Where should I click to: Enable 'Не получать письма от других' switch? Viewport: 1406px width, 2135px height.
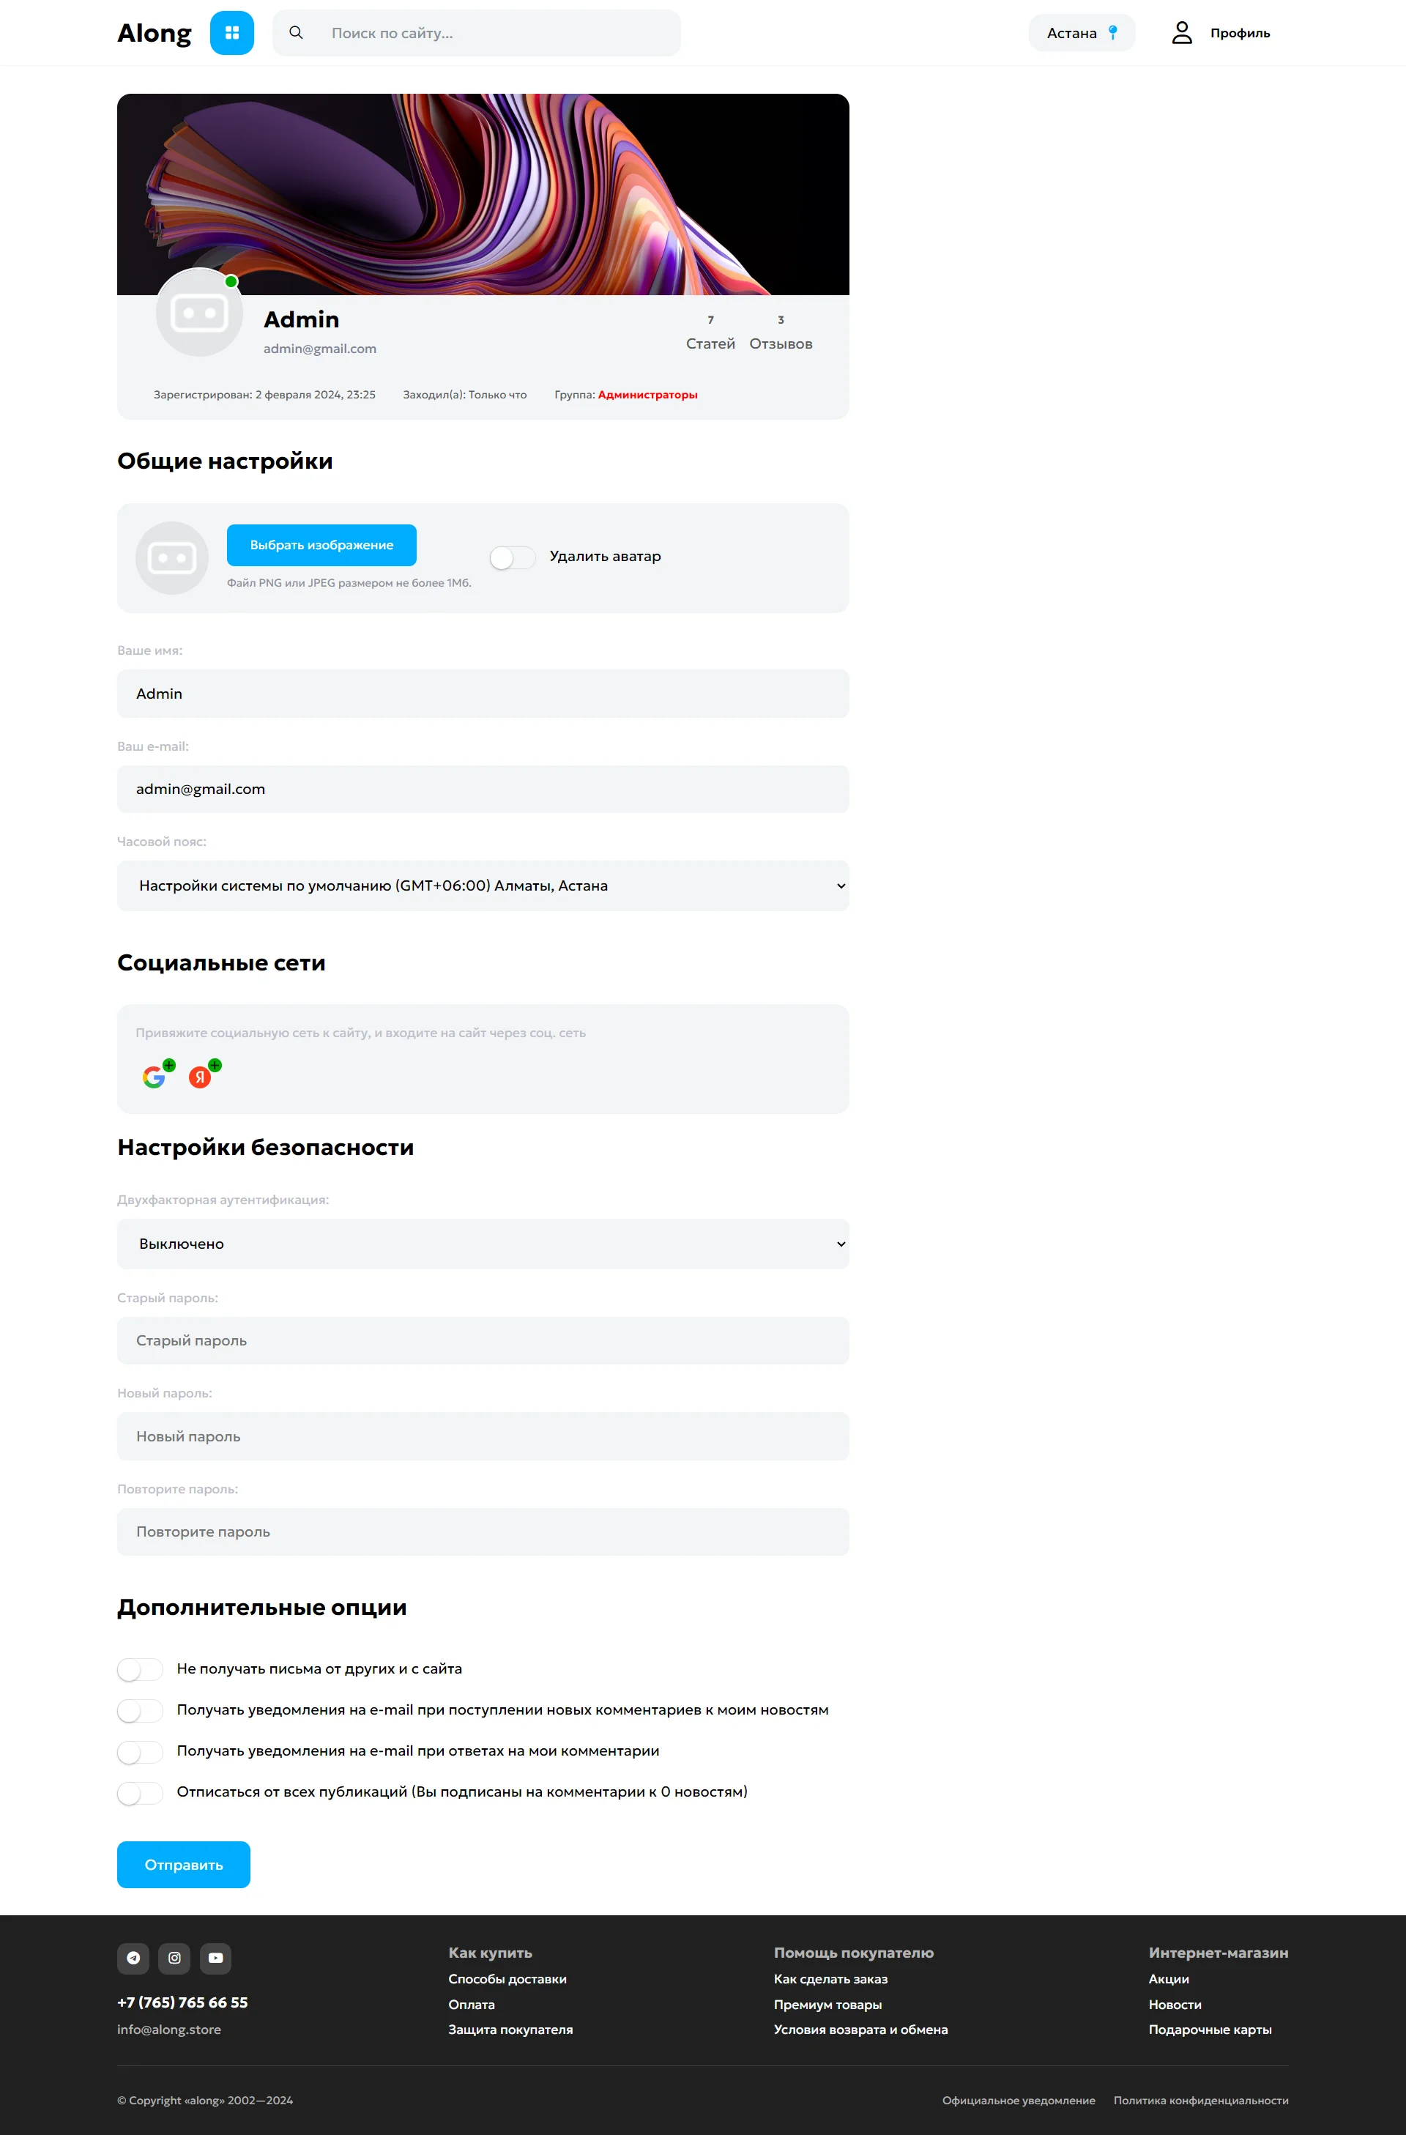point(140,1669)
